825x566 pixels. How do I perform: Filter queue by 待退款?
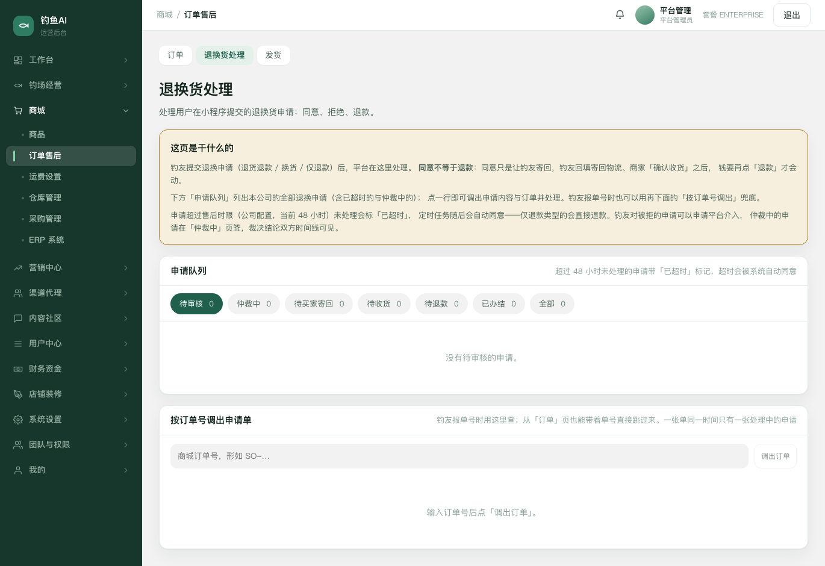pos(441,304)
